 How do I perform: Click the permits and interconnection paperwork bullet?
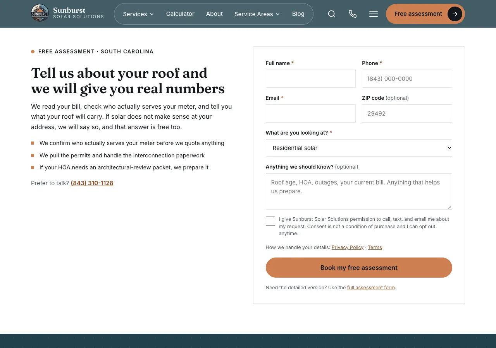click(122, 155)
